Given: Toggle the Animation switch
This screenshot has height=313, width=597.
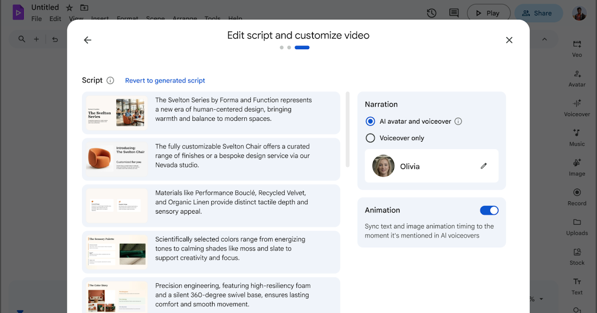Looking at the screenshot, I should click(x=489, y=210).
